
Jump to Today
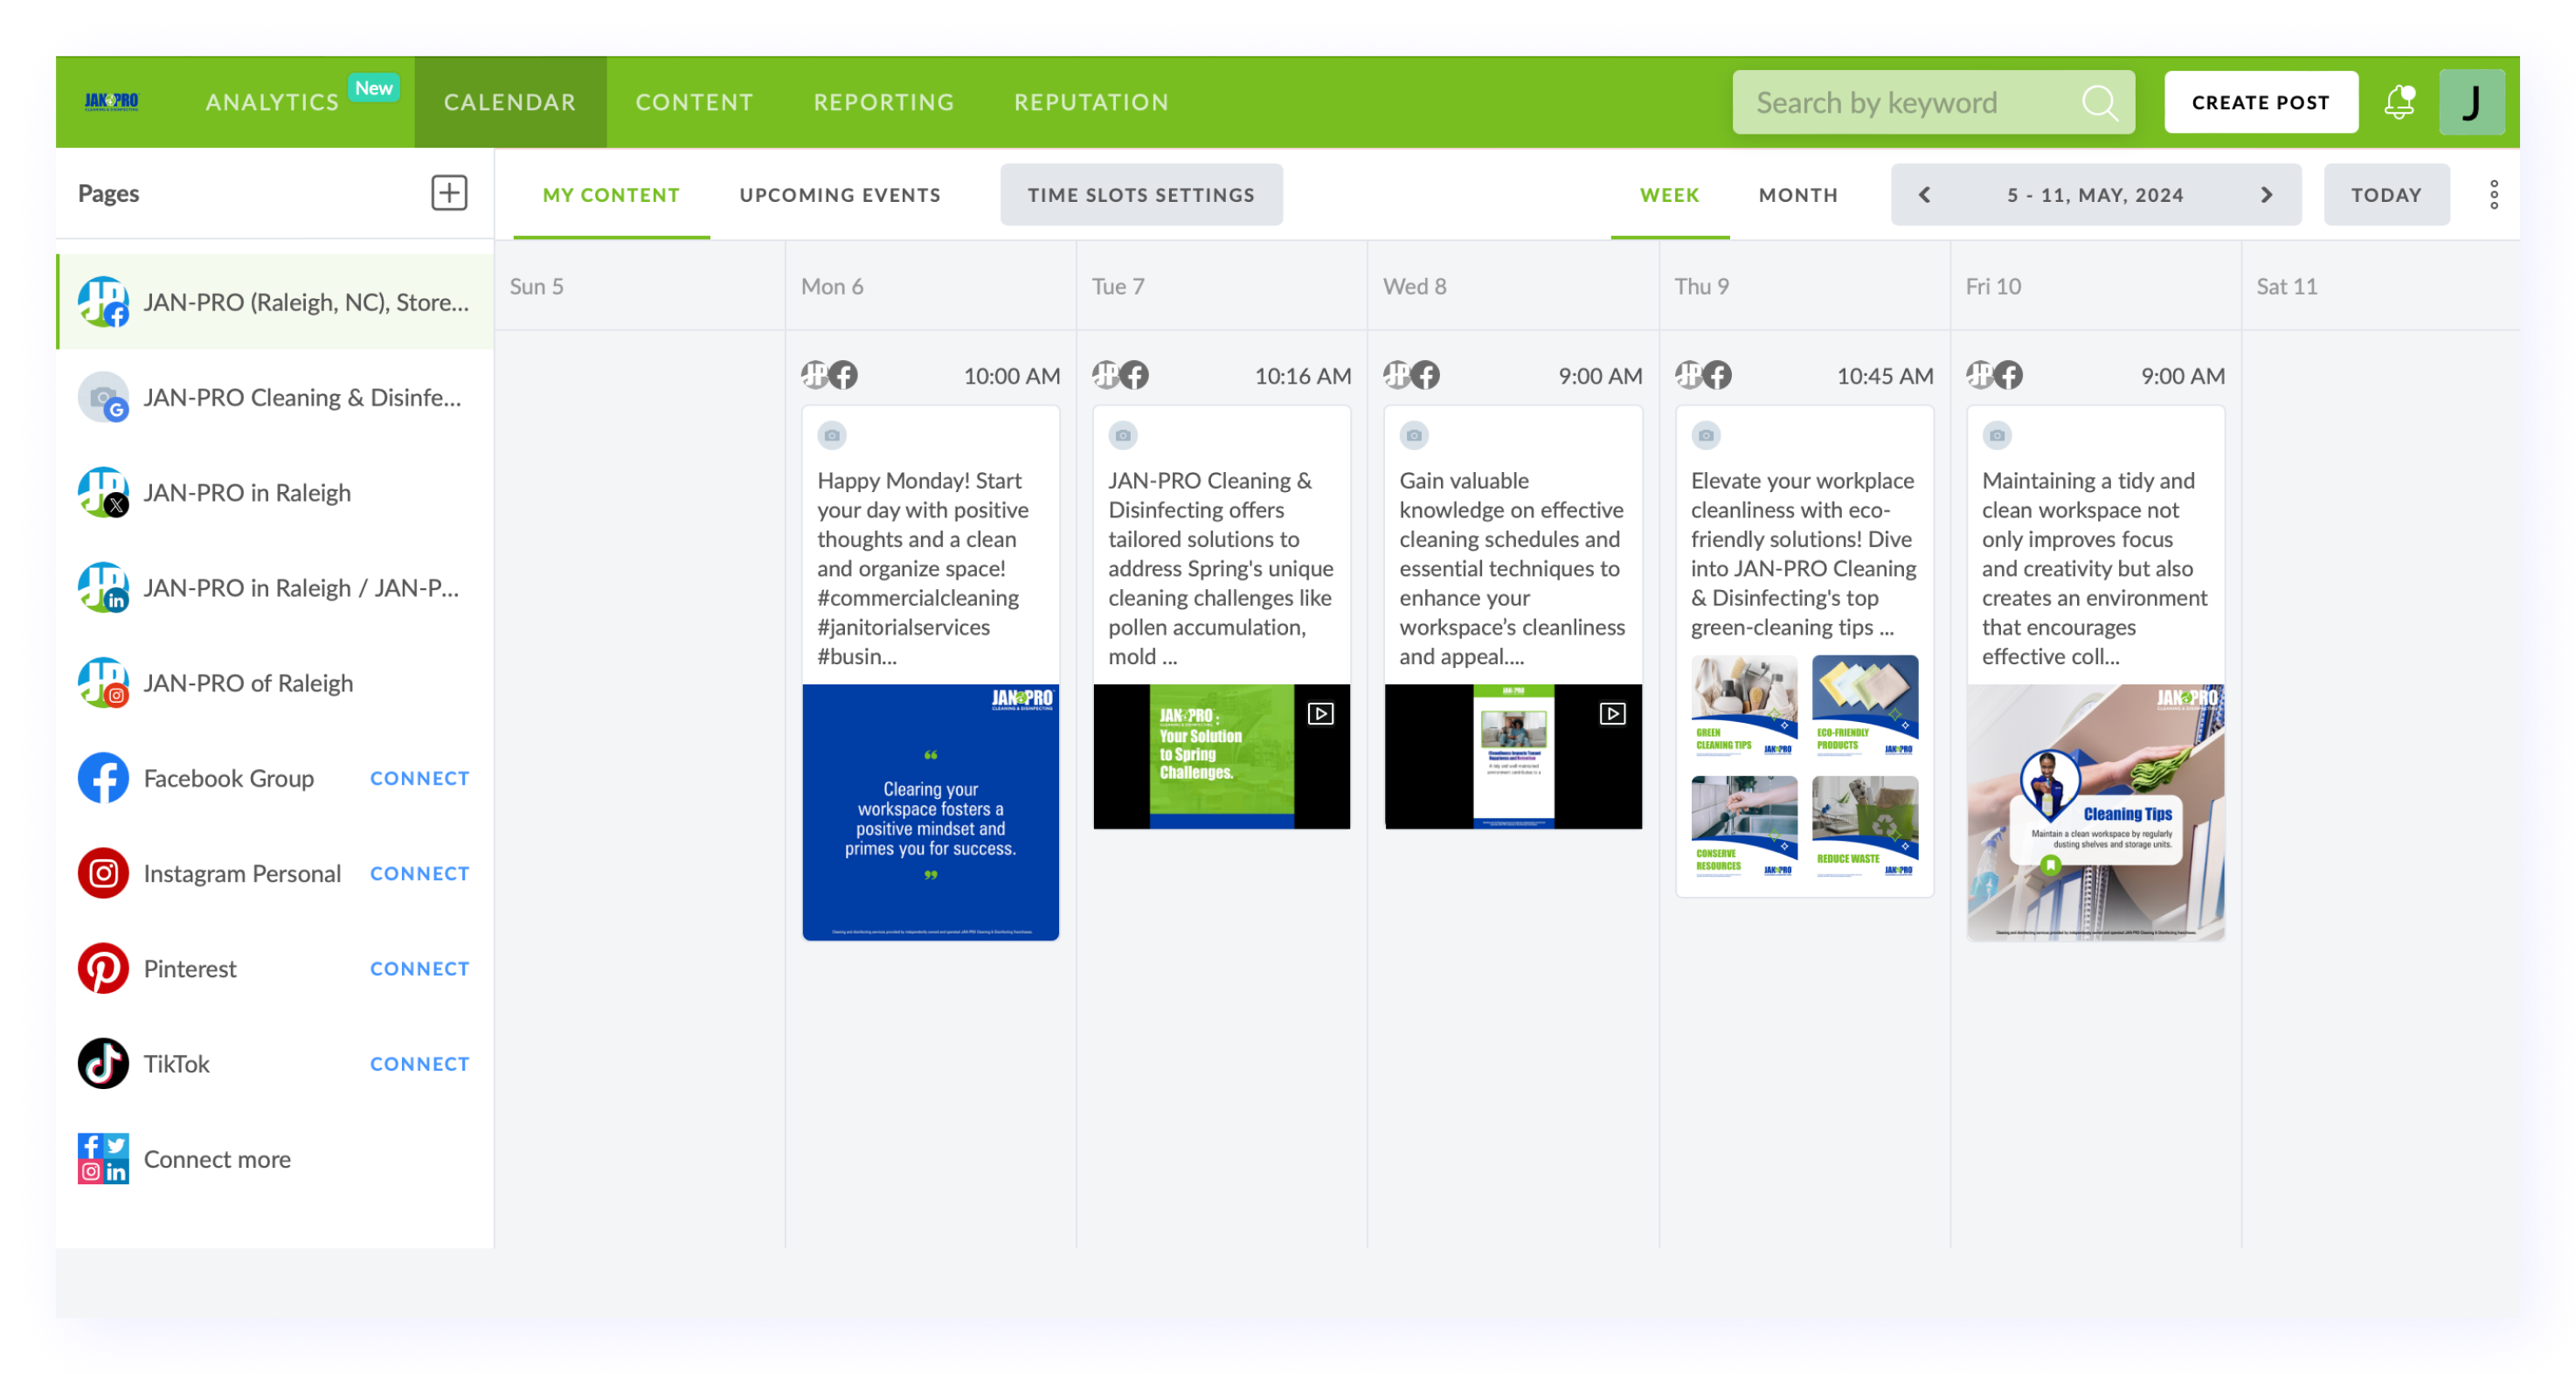(2386, 194)
